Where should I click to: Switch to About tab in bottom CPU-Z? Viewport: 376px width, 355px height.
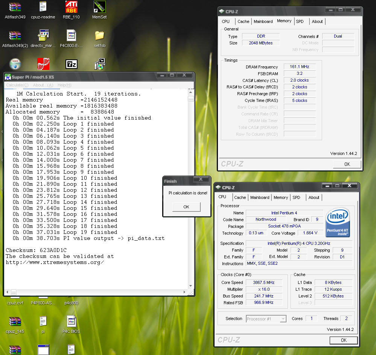click(x=314, y=197)
